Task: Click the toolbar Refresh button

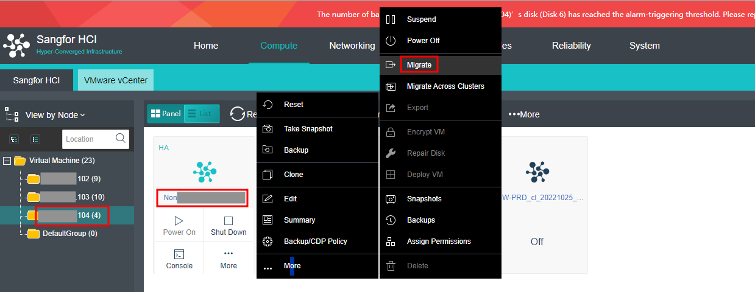Action: point(244,114)
